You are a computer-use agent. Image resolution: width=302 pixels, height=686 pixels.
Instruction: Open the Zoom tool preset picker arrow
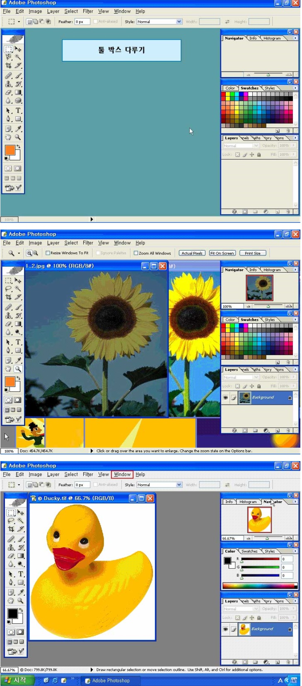coord(18,253)
